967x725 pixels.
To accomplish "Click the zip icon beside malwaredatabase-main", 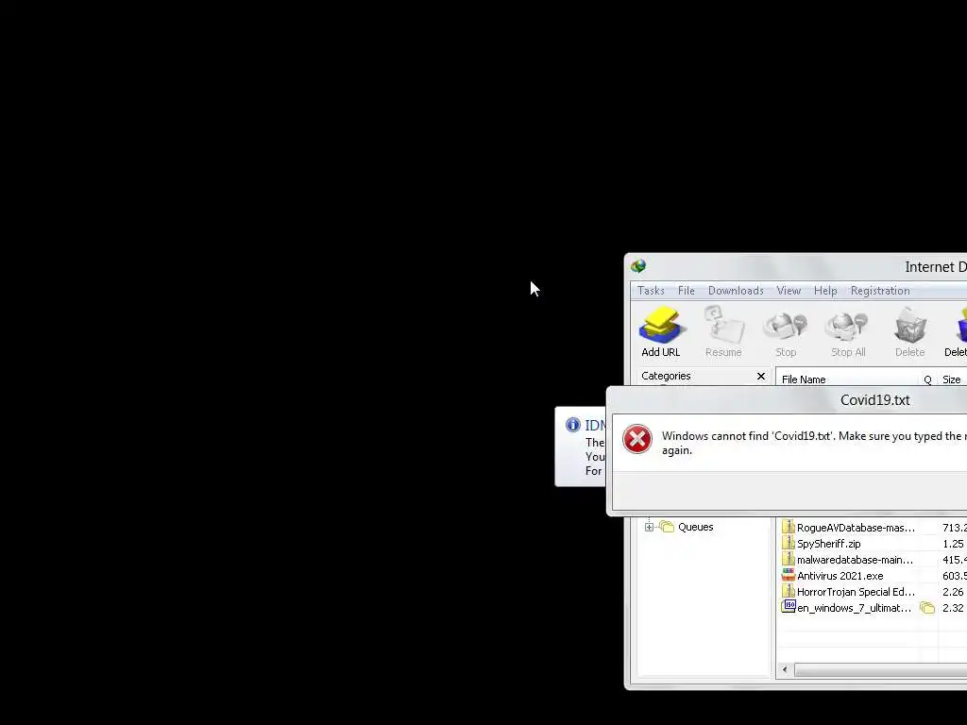I will tap(789, 559).
